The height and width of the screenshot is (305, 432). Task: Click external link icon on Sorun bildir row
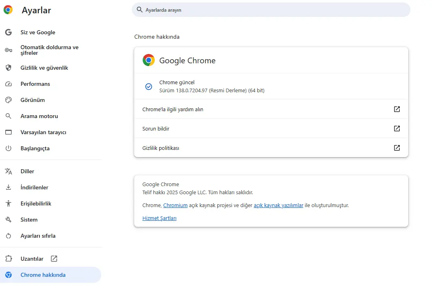[x=397, y=129]
